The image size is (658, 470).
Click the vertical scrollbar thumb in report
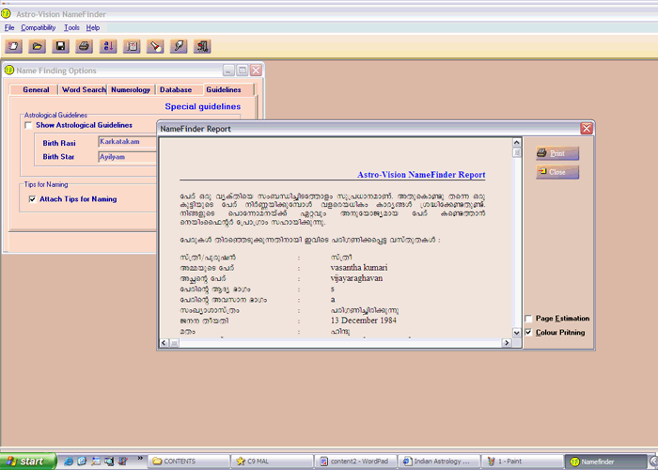517,152
